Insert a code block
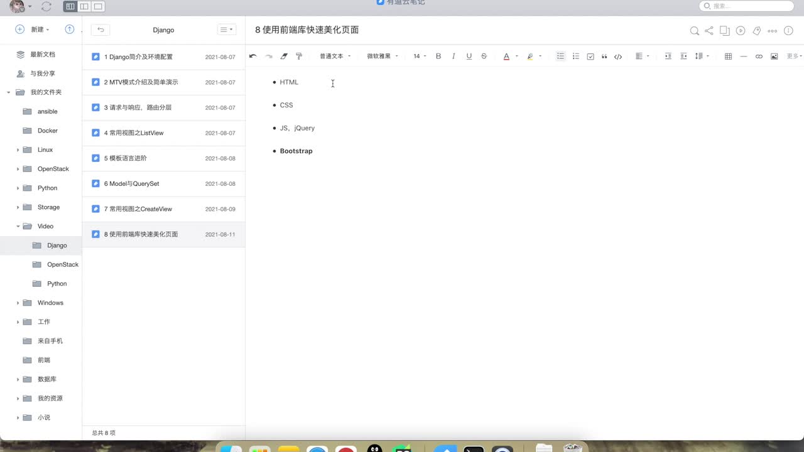Screen dimensions: 804x452 [618, 56]
